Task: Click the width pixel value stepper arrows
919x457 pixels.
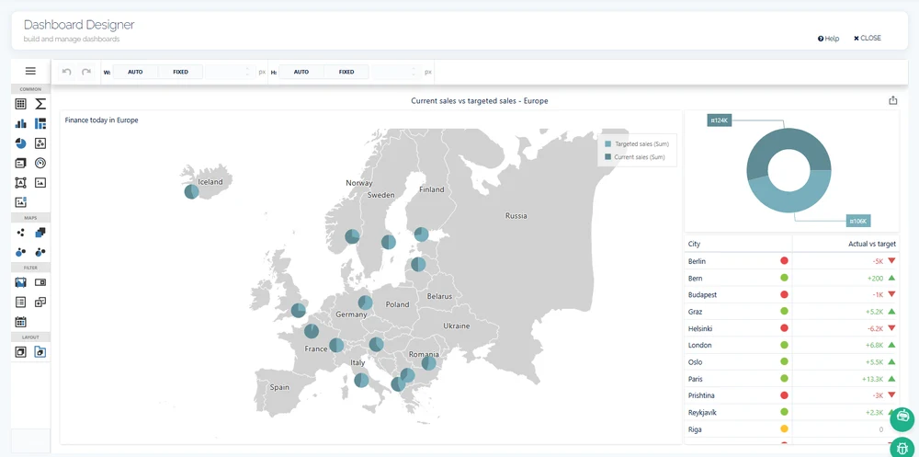Action: pyautogui.click(x=248, y=72)
